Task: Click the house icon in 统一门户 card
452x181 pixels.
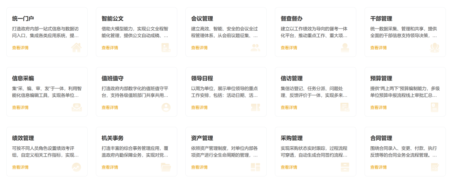Action: (76, 47)
